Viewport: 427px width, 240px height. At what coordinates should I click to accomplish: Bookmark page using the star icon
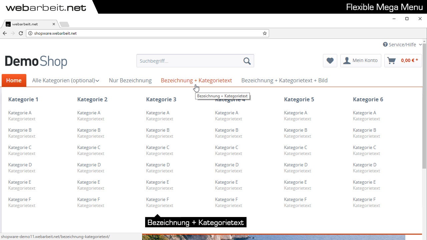point(265,33)
